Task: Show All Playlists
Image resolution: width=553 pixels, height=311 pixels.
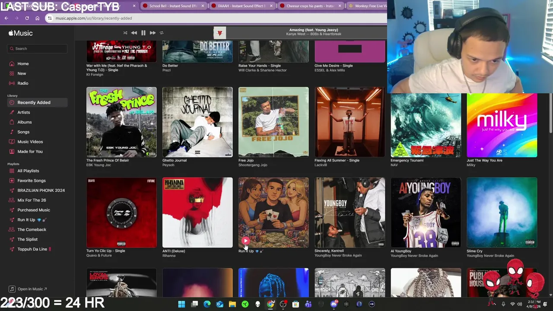Action: point(28,171)
